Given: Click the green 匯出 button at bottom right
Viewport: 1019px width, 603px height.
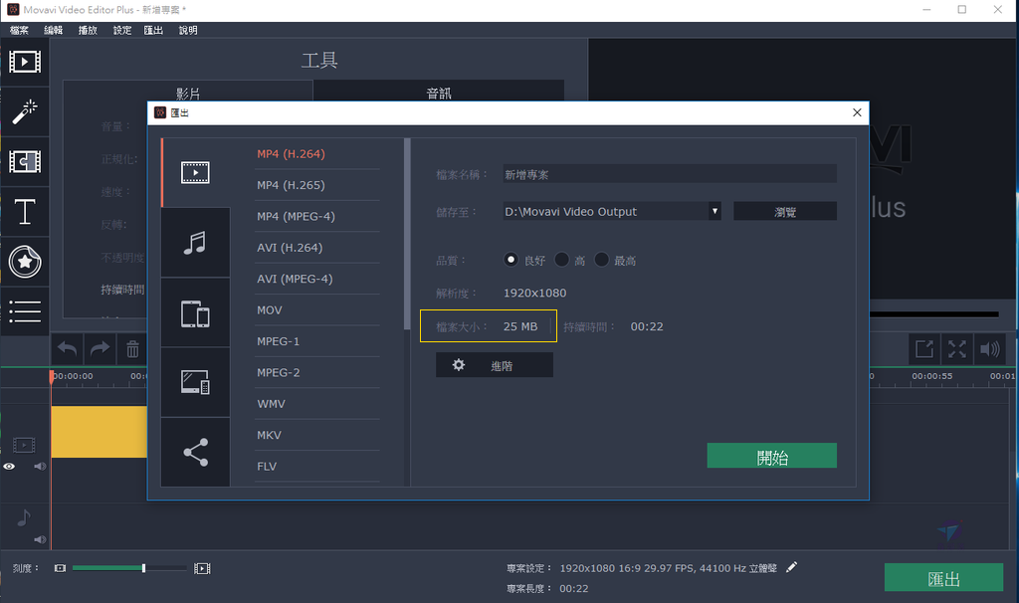Looking at the screenshot, I should pyautogui.click(x=943, y=577).
